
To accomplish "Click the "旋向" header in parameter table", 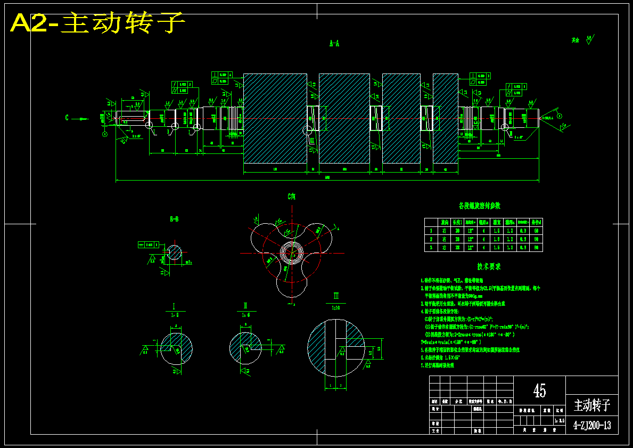I will (445, 222).
